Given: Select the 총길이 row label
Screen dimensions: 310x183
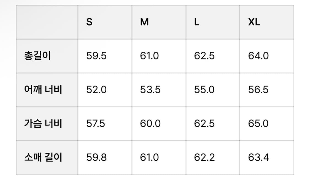Looking at the screenshot, I should [47, 56].
